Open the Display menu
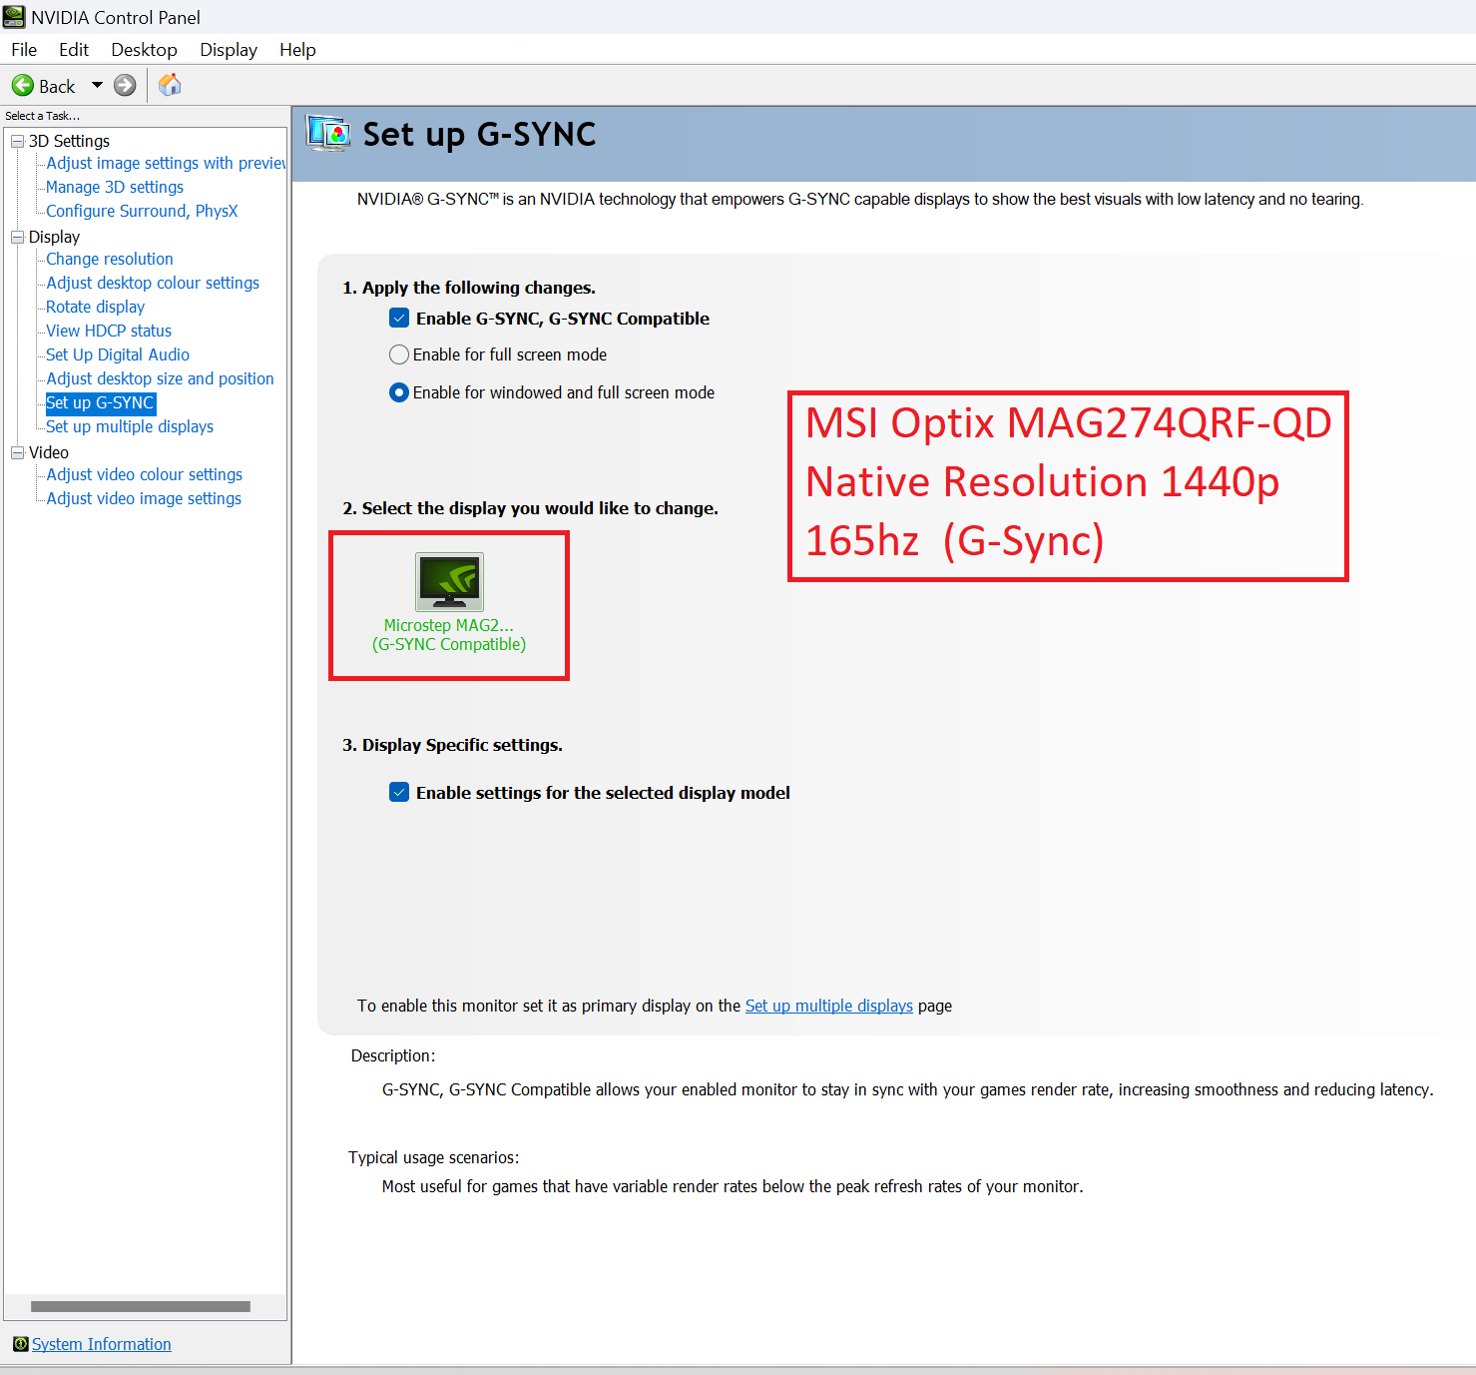Image resolution: width=1476 pixels, height=1375 pixels. pos(229,50)
